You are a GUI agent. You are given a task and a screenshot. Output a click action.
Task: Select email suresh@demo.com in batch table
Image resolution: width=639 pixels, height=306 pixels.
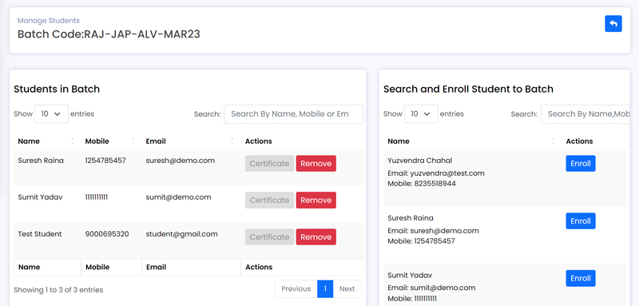(x=181, y=161)
